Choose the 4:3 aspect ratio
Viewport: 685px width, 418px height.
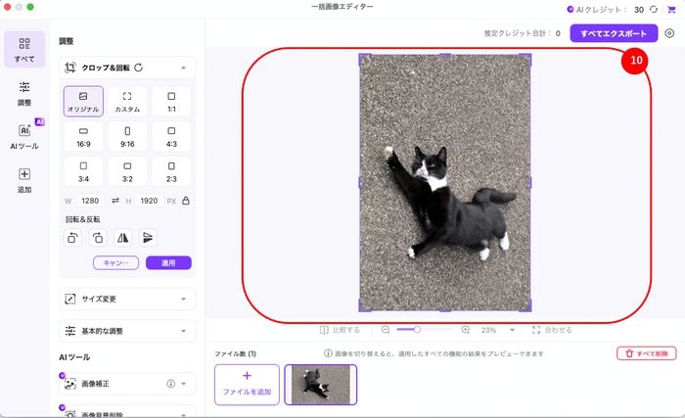(x=171, y=136)
